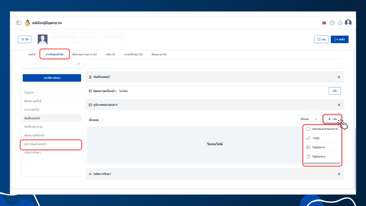366x206 pixels.
Task: Choose ไฟล์รูปภาพ from add menu
Action: [322, 147]
